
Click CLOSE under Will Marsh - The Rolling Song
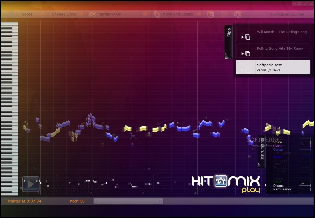tap(262, 37)
